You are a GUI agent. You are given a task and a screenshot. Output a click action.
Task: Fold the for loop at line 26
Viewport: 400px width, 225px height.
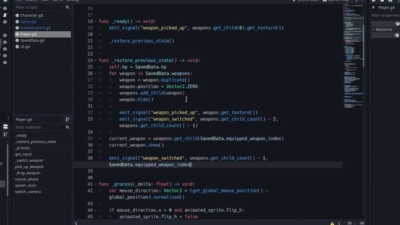coord(96,74)
